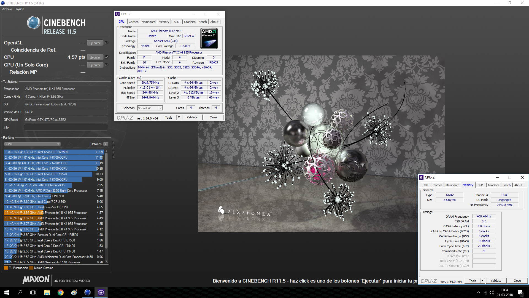
Task: Switch to Memory tab in top CPU-Z
Action: pos(164,22)
